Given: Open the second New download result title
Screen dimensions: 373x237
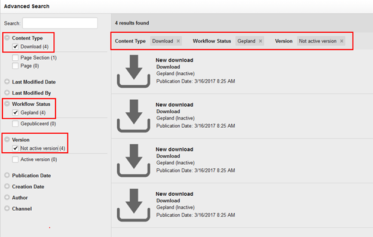Looking at the screenshot, I should (175, 104).
